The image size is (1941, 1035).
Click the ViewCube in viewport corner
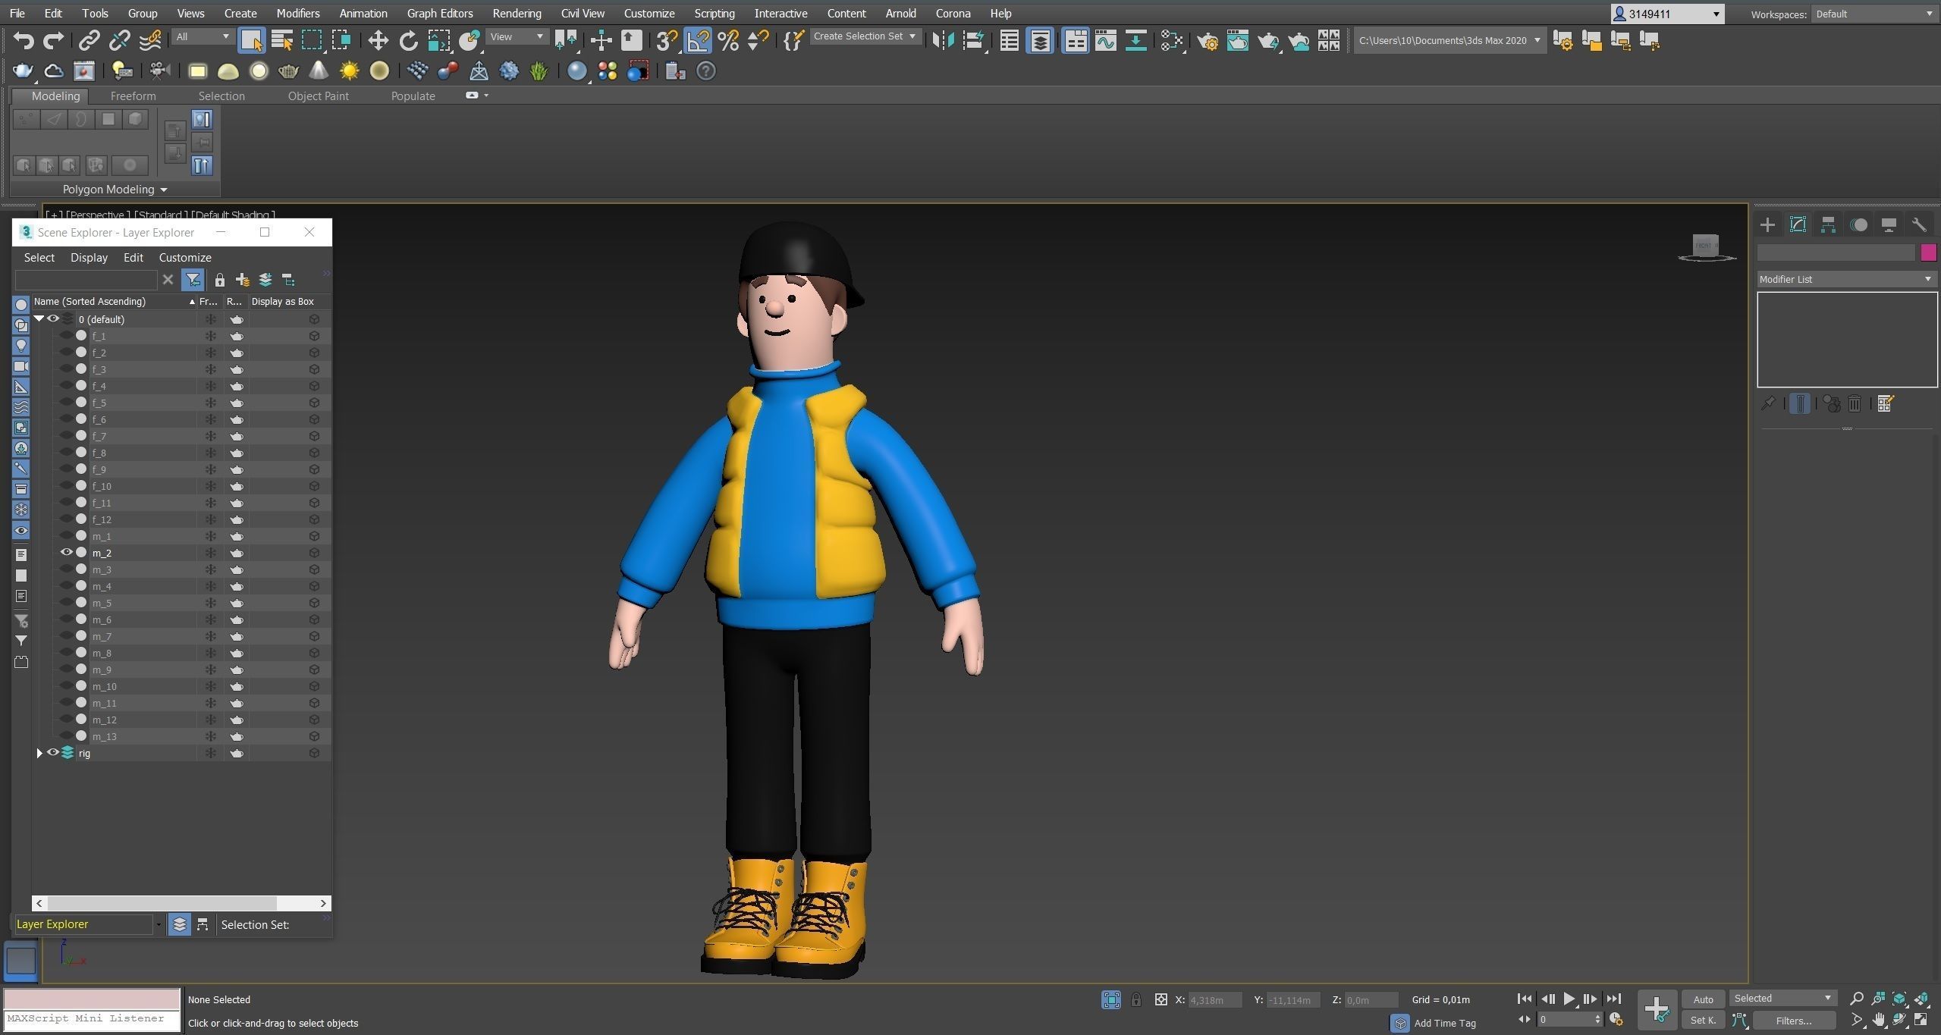[1706, 247]
